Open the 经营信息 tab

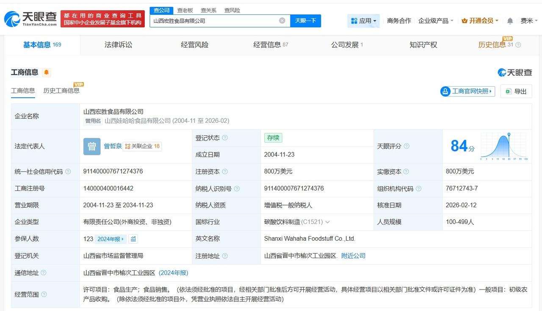(271, 45)
